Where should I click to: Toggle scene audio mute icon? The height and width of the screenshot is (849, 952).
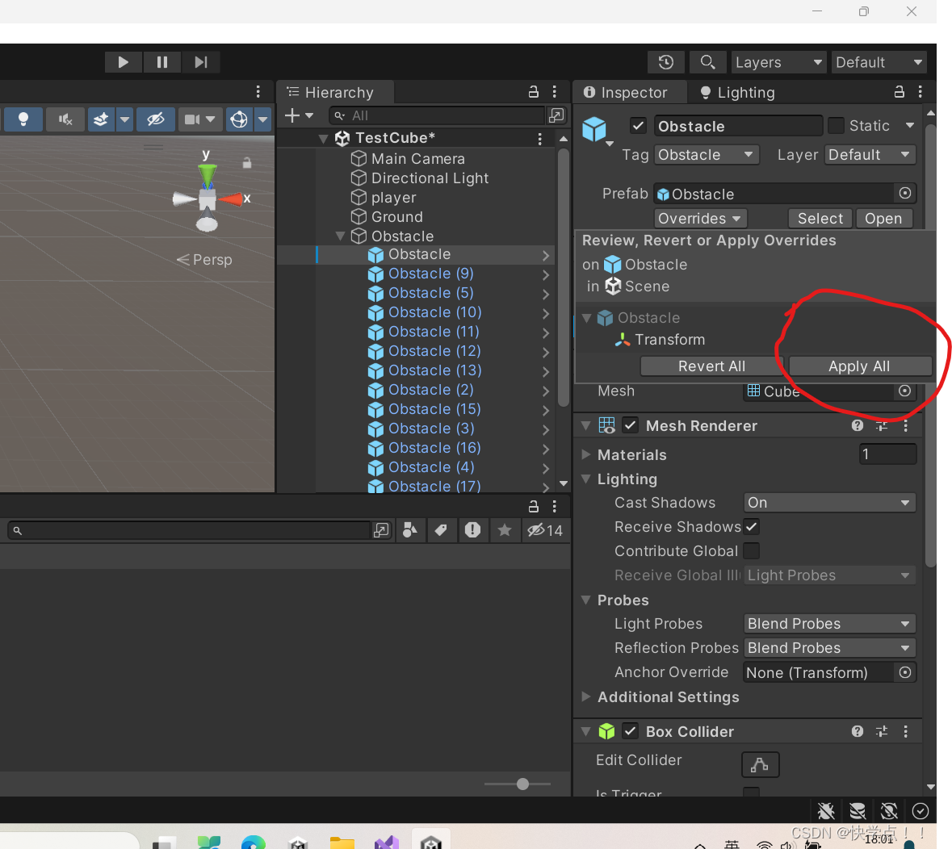[x=65, y=119]
